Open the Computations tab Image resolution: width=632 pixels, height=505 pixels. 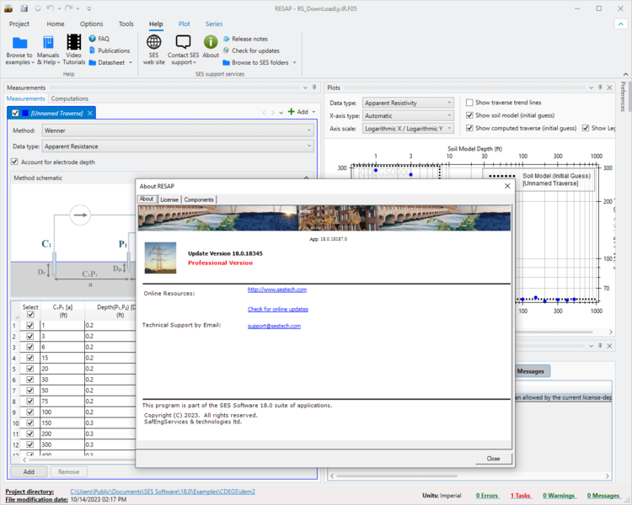pyautogui.click(x=70, y=98)
